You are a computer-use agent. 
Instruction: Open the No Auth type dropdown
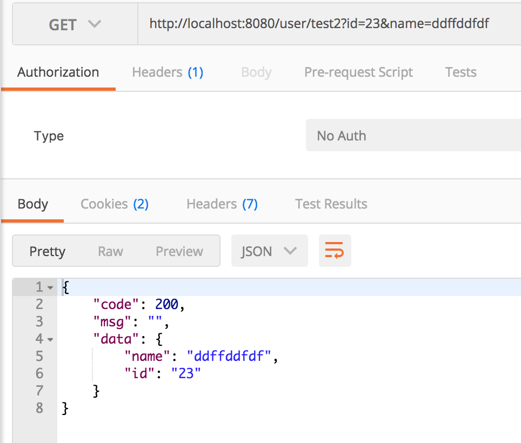[413, 136]
